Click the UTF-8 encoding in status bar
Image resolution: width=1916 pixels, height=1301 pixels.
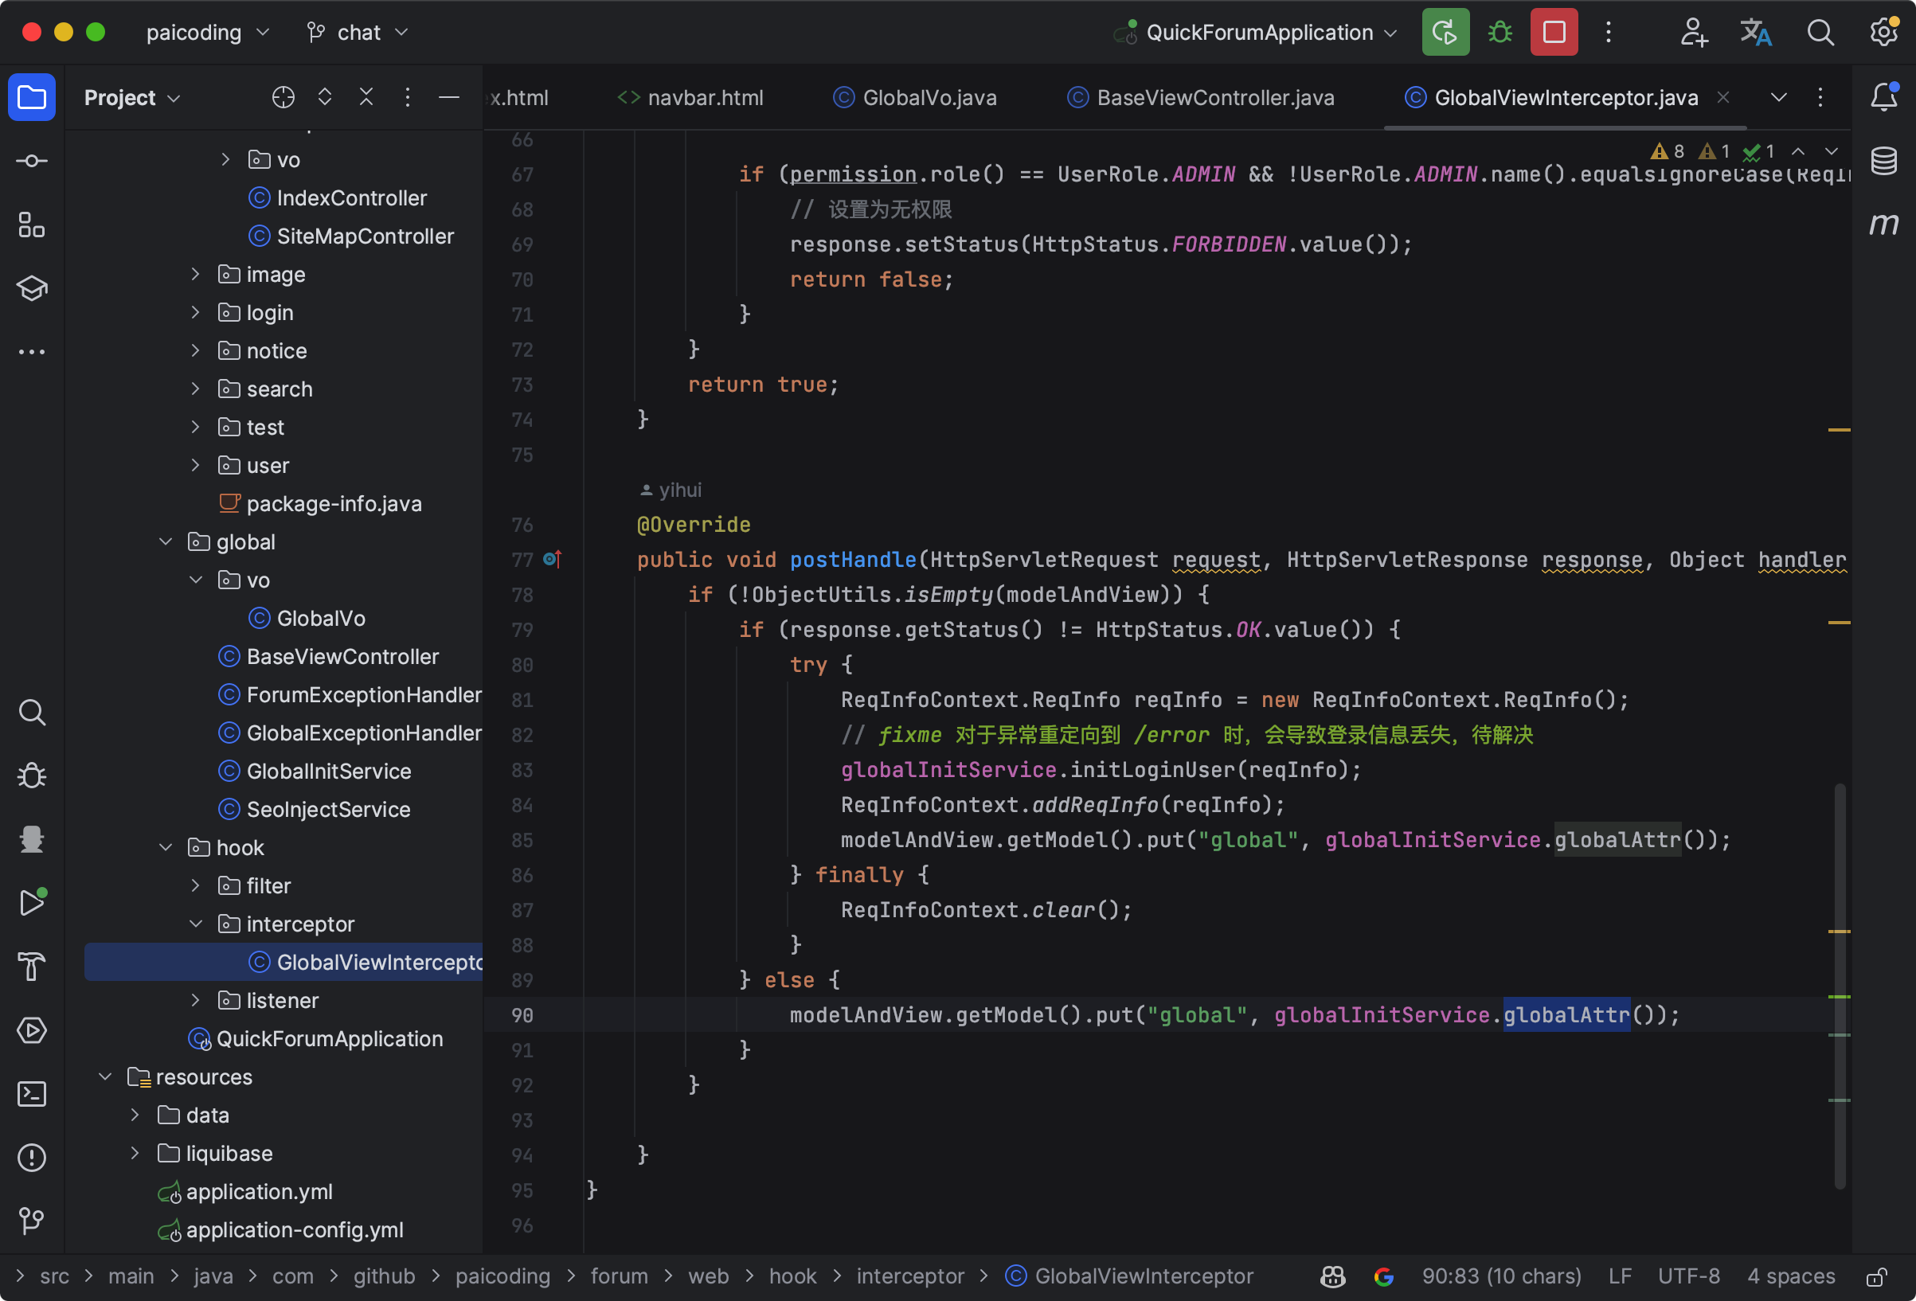(1688, 1276)
